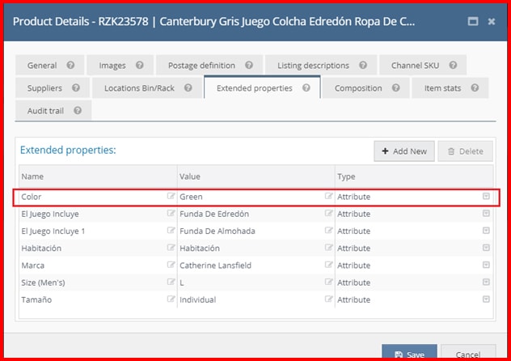
Task: Close the Product Details dialog
Action: click(x=492, y=22)
